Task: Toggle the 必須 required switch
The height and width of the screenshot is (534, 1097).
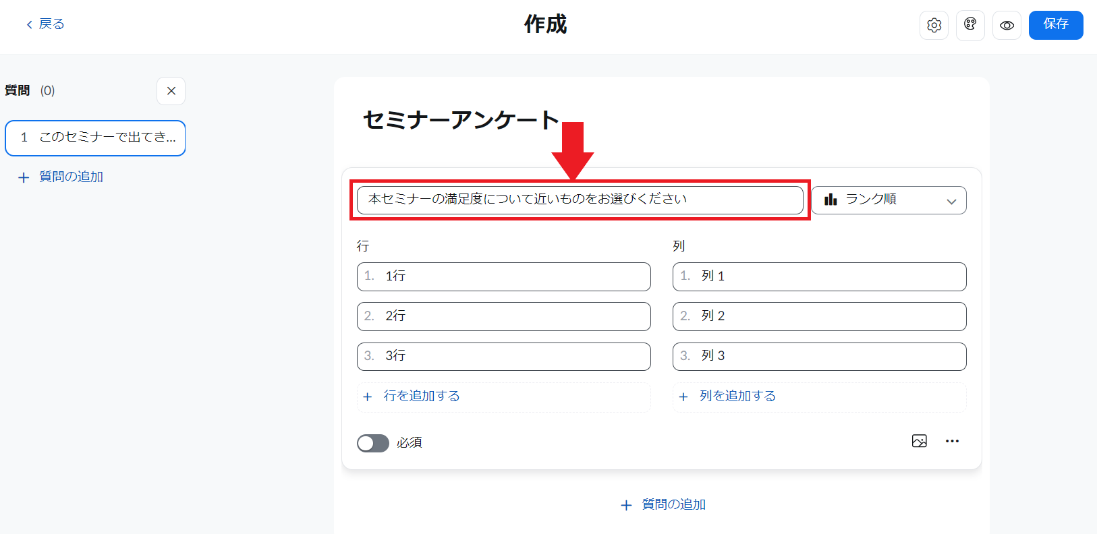Action: click(x=373, y=443)
